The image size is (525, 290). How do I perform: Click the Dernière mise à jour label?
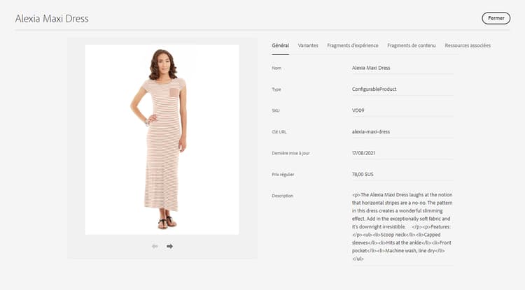point(290,153)
